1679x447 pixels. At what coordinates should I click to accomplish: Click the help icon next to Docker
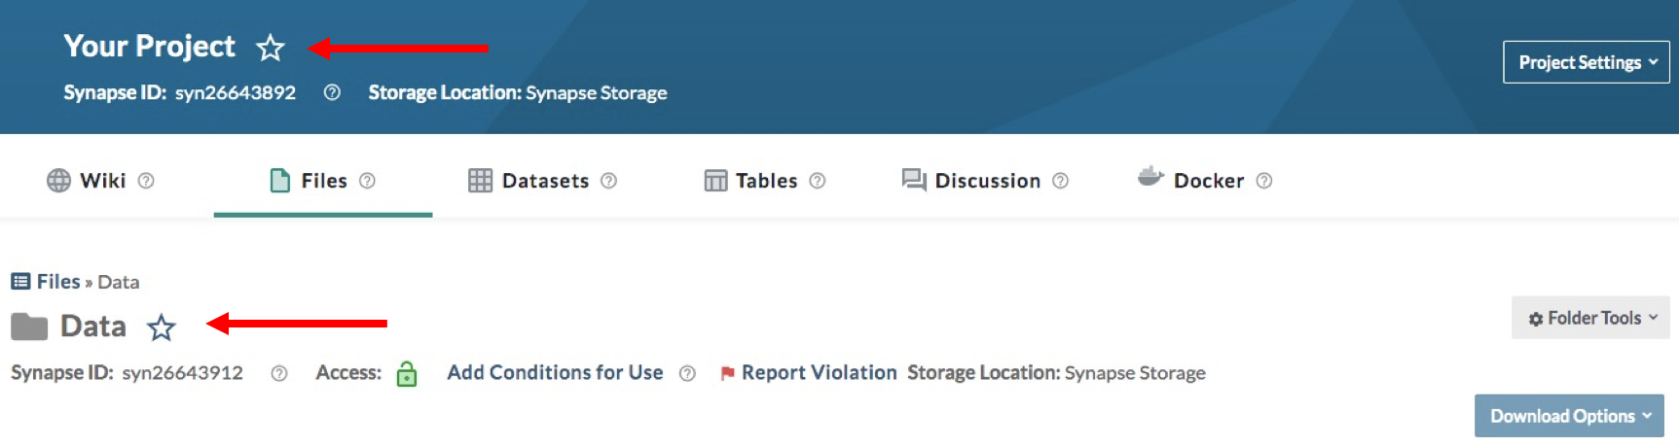(x=1264, y=181)
